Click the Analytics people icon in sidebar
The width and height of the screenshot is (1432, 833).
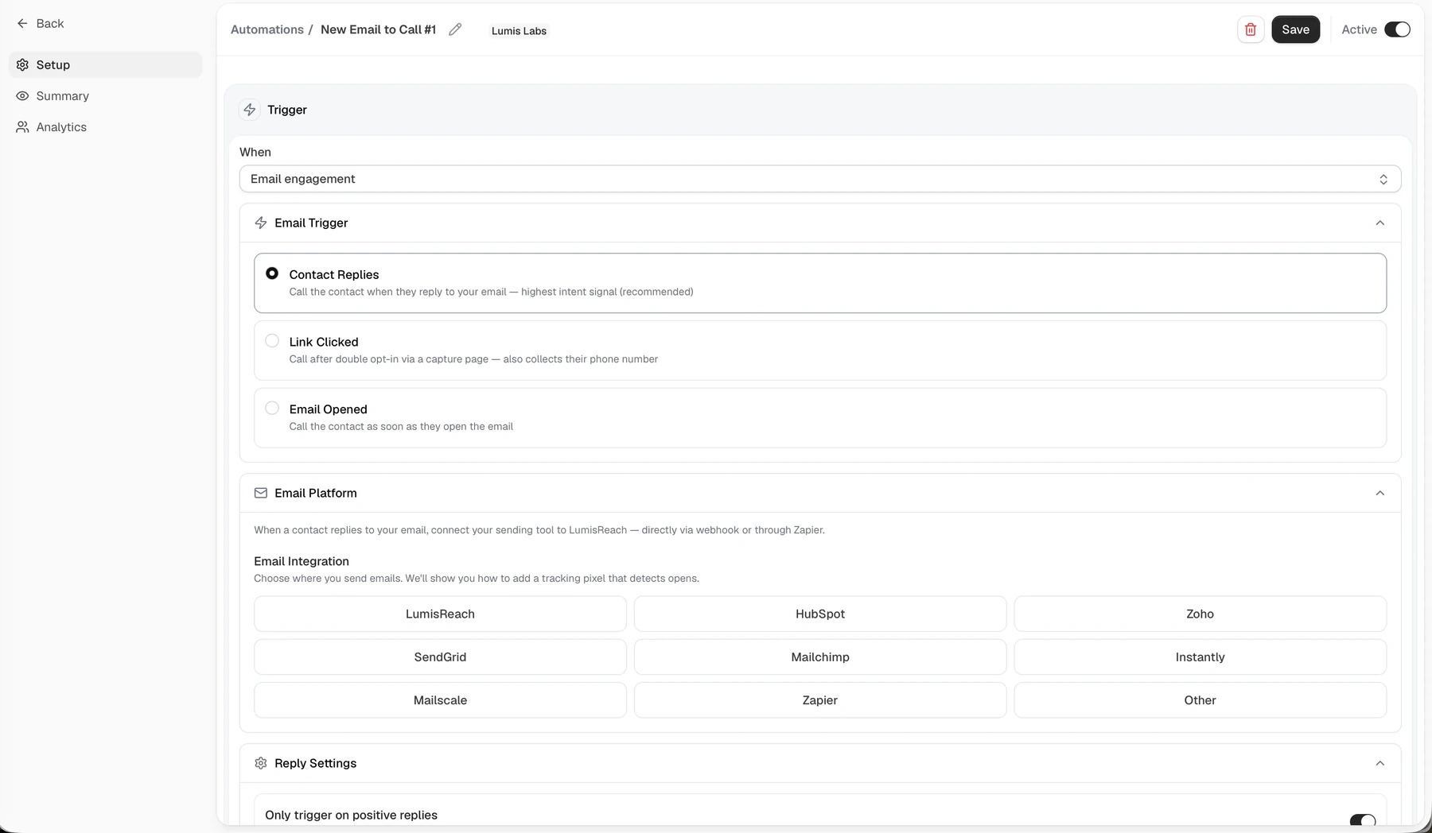(x=22, y=127)
